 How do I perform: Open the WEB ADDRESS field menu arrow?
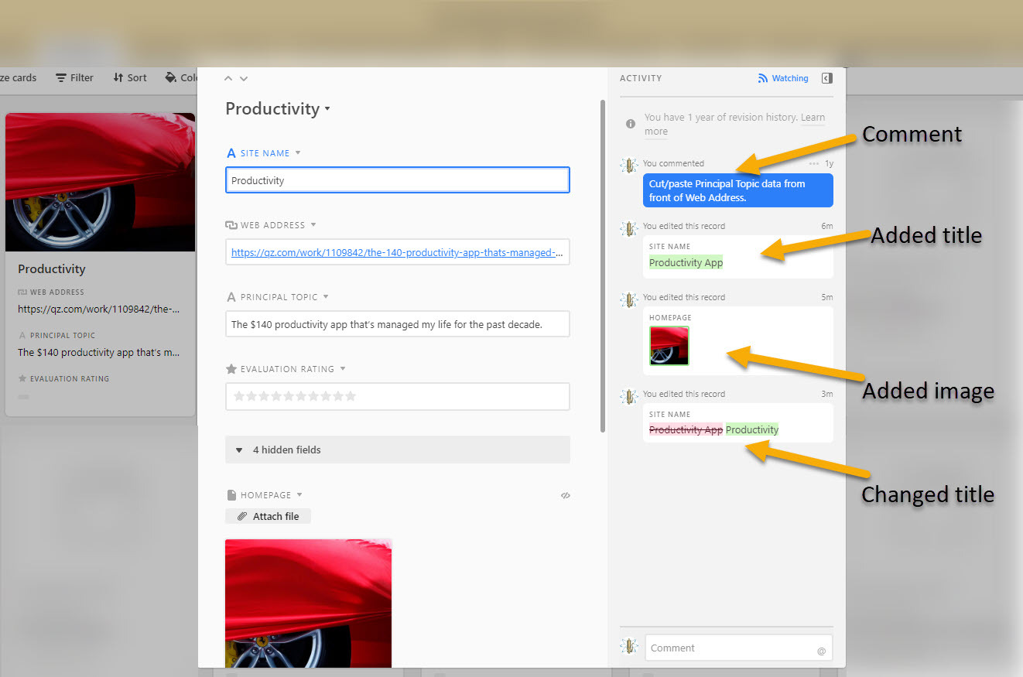313,225
